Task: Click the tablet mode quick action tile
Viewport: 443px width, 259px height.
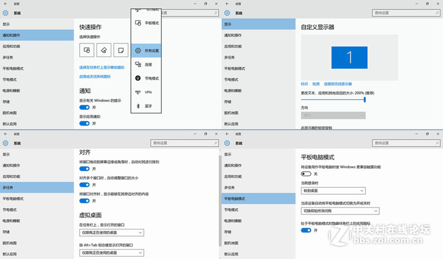Action: point(87,50)
